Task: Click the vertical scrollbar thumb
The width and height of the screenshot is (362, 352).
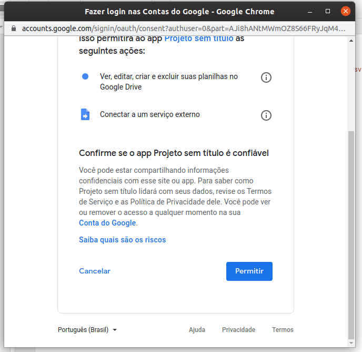Action: 351,234
